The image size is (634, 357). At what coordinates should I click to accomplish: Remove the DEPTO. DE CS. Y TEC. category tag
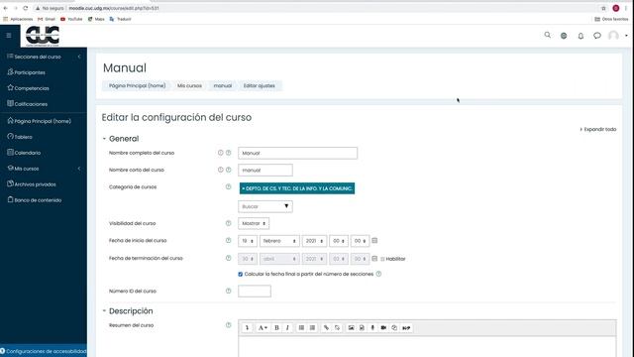[297, 188]
